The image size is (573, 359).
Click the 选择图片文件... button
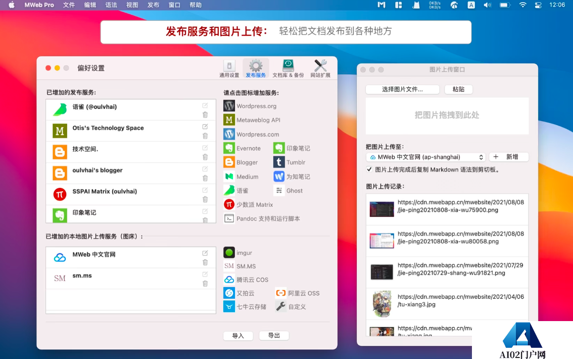click(x=402, y=89)
